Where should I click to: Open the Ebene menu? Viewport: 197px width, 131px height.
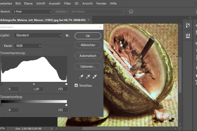(28, 4)
